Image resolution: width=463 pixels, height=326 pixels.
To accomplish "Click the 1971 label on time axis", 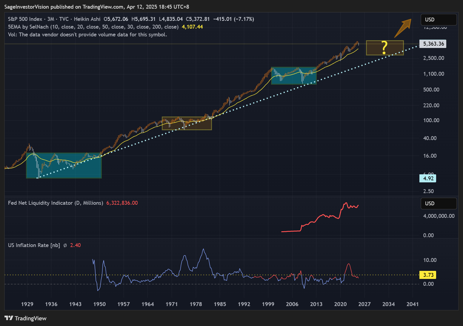I will (172, 304).
